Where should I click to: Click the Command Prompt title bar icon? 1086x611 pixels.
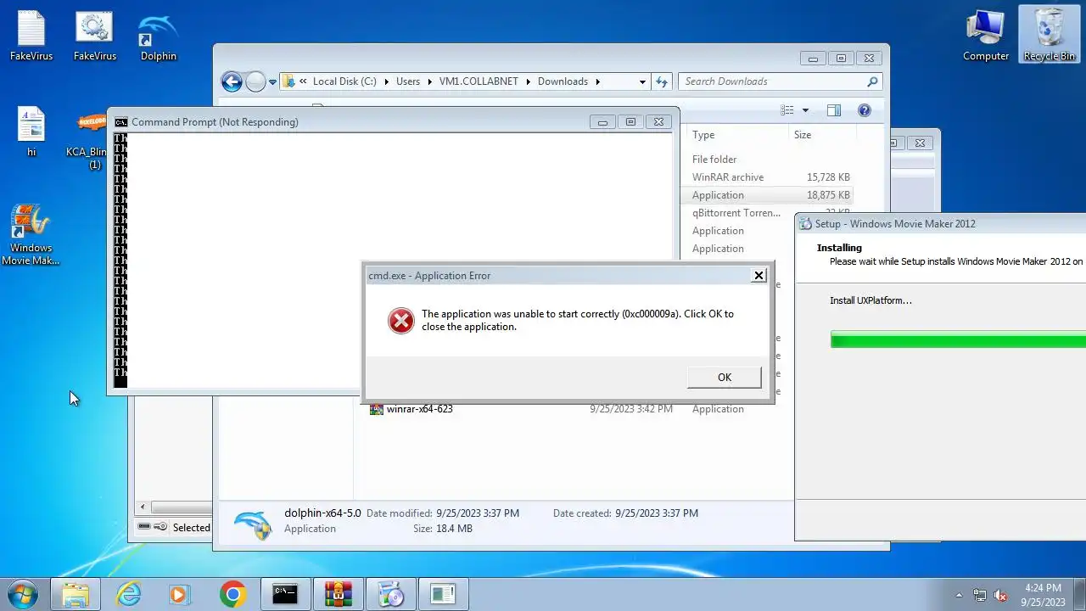click(121, 121)
